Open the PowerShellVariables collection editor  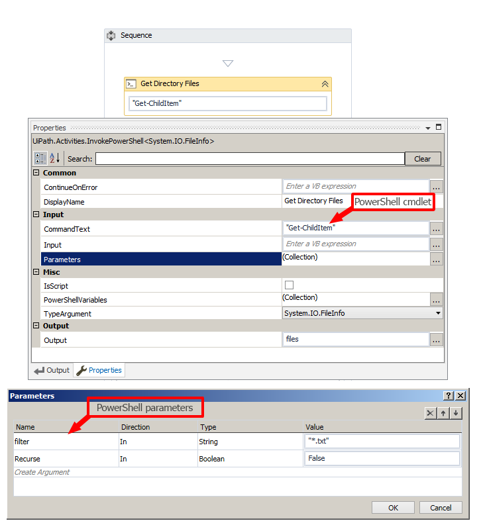point(436,300)
